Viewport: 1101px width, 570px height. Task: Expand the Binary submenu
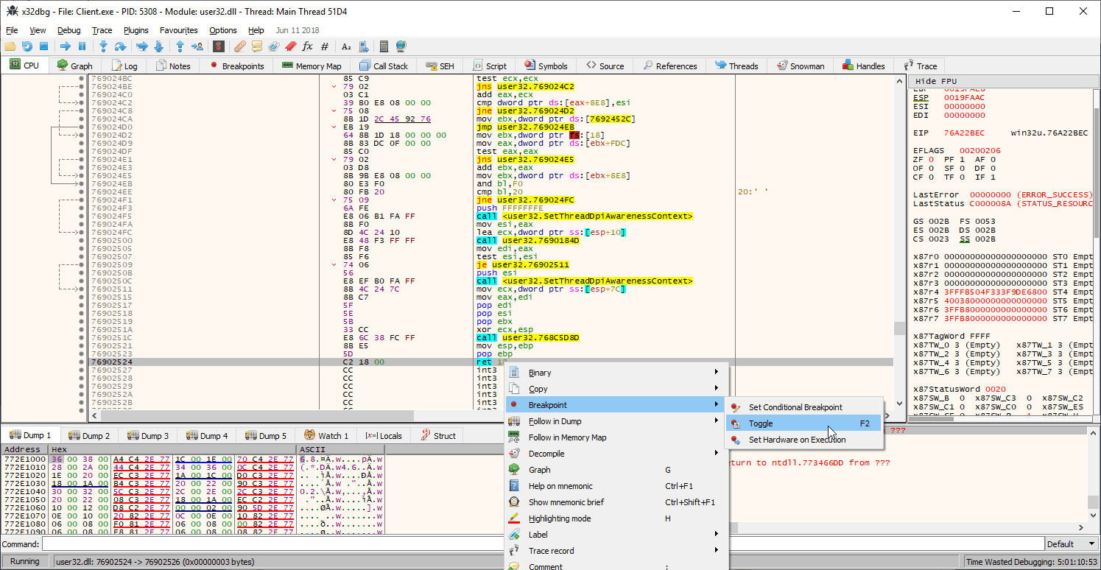pyautogui.click(x=616, y=373)
